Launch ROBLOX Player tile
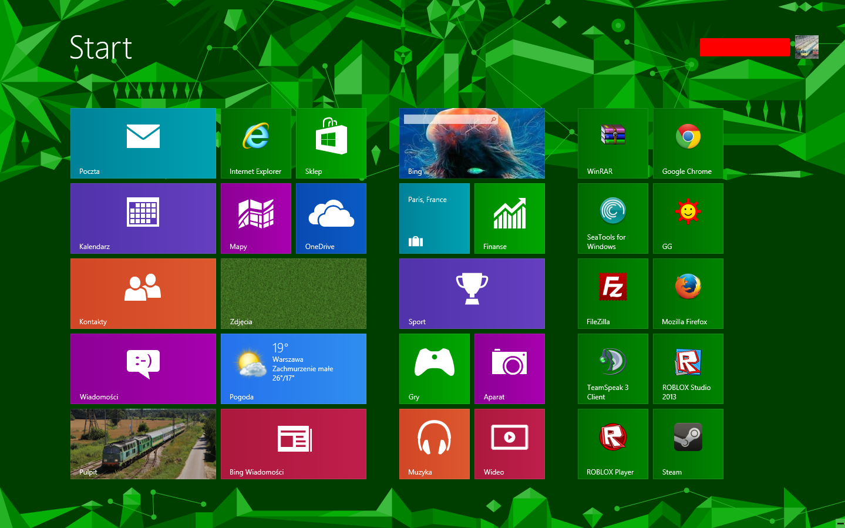 coord(613,444)
